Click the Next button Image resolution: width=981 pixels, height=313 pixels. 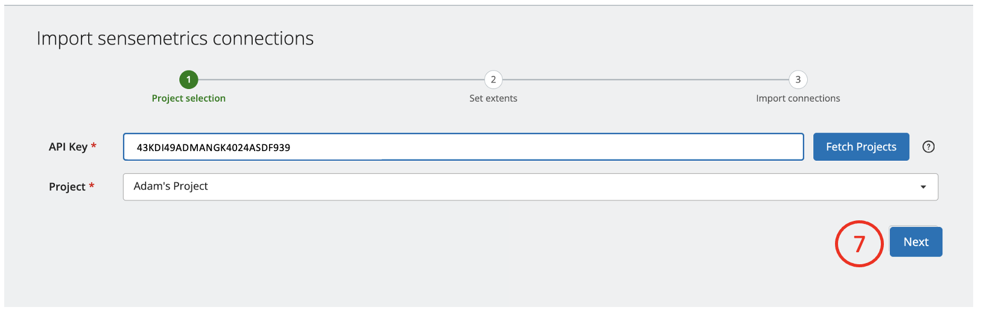pyautogui.click(x=915, y=242)
